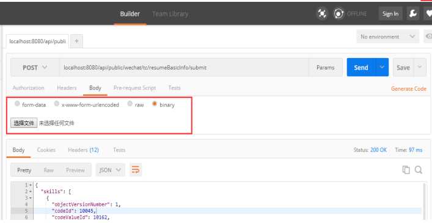The image size is (432, 223).
Task: Expand the Send button arrow menu
Action: coord(381,67)
